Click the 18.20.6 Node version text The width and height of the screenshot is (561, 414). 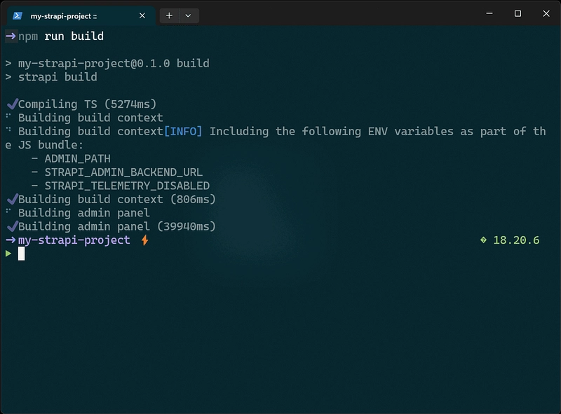[516, 240]
